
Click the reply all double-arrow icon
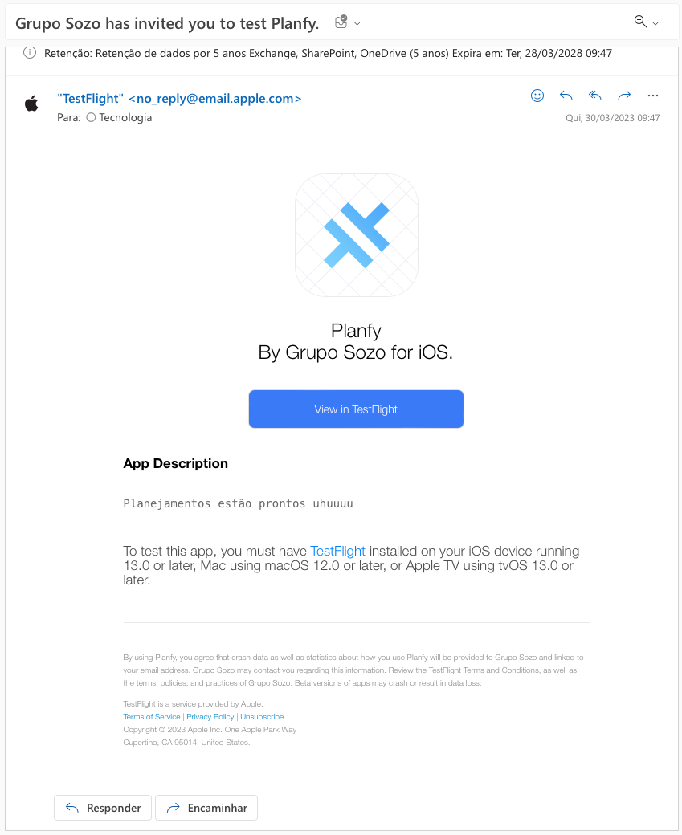(x=595, y=96)
